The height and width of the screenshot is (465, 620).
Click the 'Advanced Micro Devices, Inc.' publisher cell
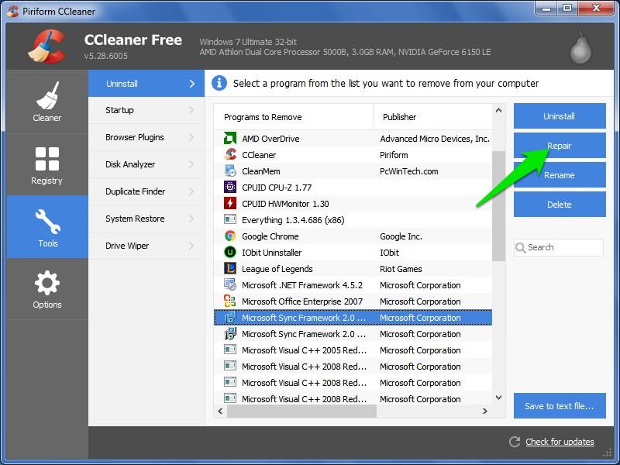(x=435, y=139)
